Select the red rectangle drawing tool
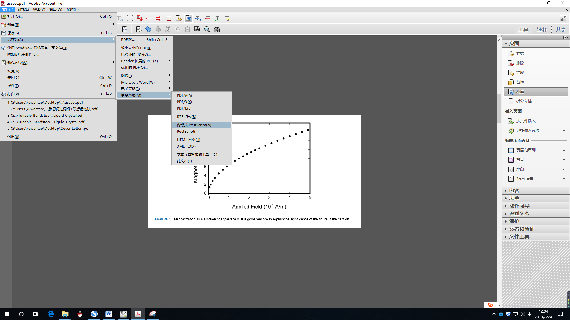Viewport: 570px width, 320px height. click(x=169, y=18)
